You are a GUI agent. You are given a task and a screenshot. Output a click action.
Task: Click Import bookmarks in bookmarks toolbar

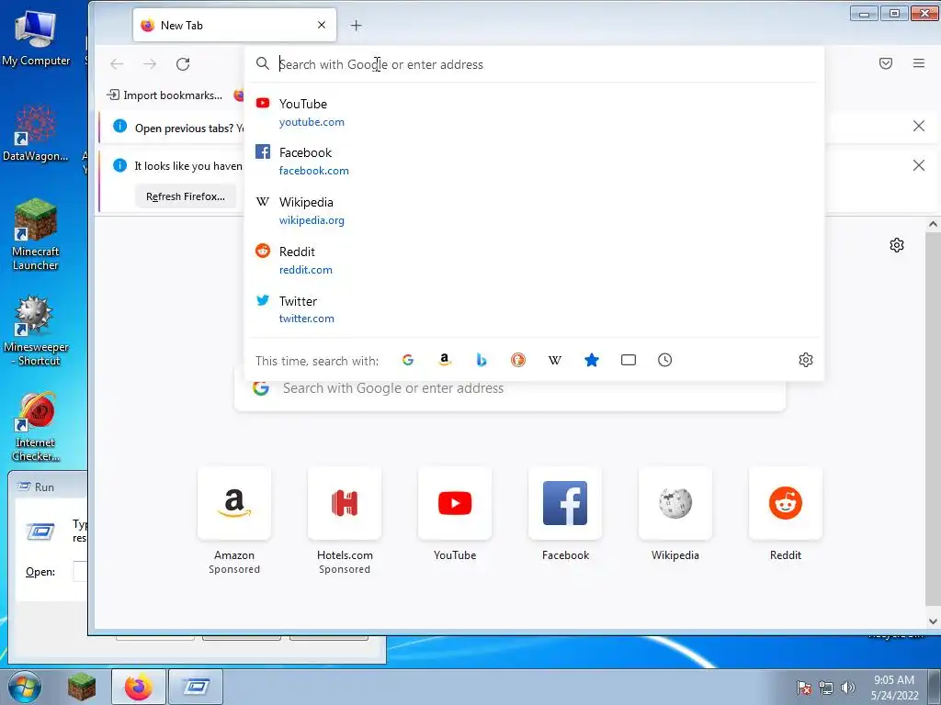point(164,95)
